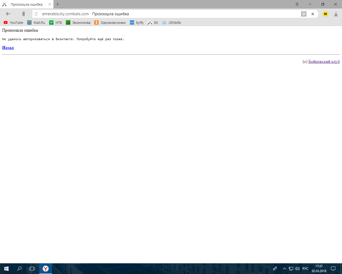Image resolution: width=342 pixels, height=274 pixels.
Task: Open the yellow M extension icon
Action: point(325,14)
